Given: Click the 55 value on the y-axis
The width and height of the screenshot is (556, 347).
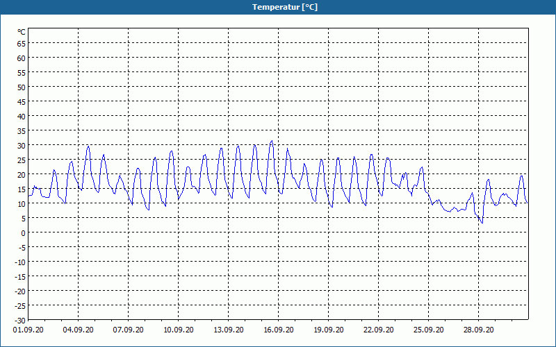Looking at the screenshot, I should coord(22,73).
